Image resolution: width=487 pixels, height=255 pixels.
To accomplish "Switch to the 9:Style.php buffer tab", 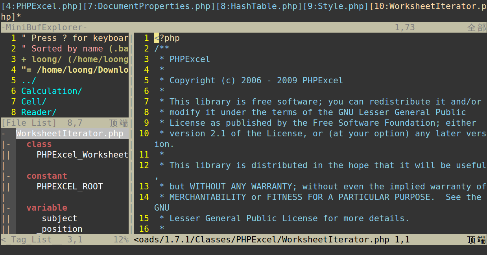I will 336,6.
